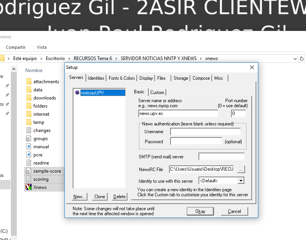Viewport: 306px width, 240px height.
Task: Go to Escritorio in breadcrumb
Action: 55,58
